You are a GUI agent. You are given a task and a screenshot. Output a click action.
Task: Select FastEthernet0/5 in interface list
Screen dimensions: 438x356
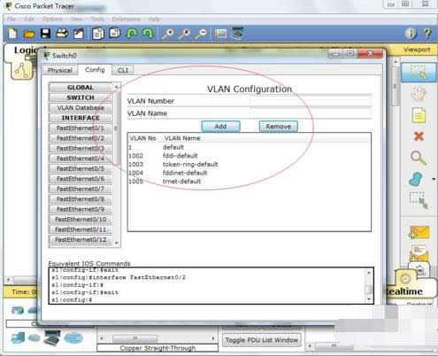tap(81, 168)
